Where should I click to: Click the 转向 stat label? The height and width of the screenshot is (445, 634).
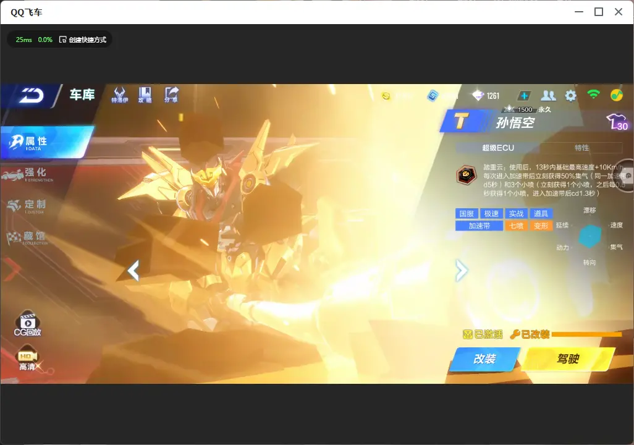[590, 263]
